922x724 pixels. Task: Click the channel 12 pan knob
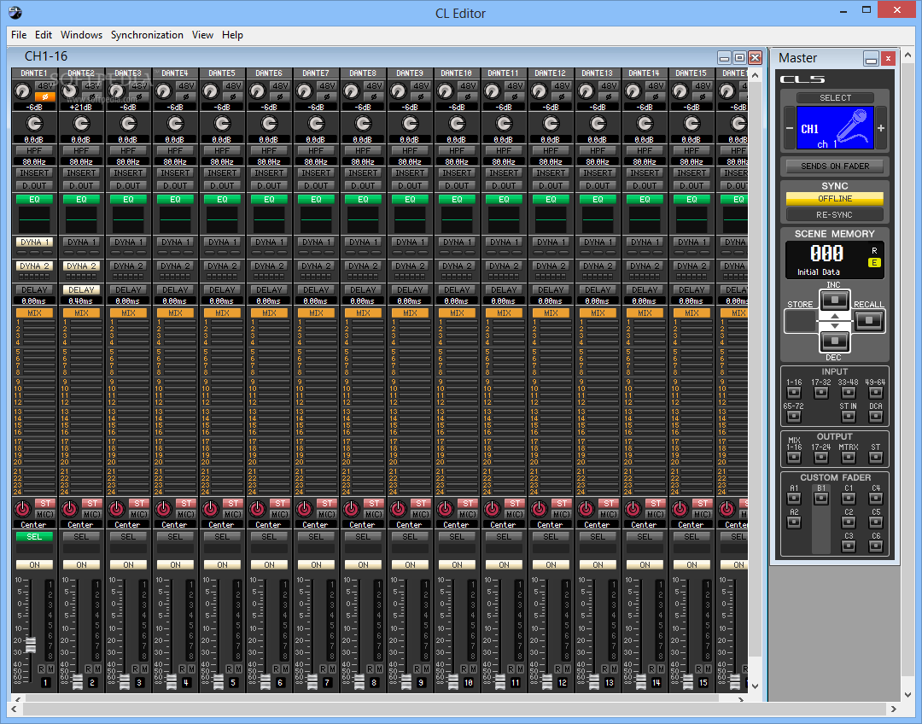[x=539, y=508]
